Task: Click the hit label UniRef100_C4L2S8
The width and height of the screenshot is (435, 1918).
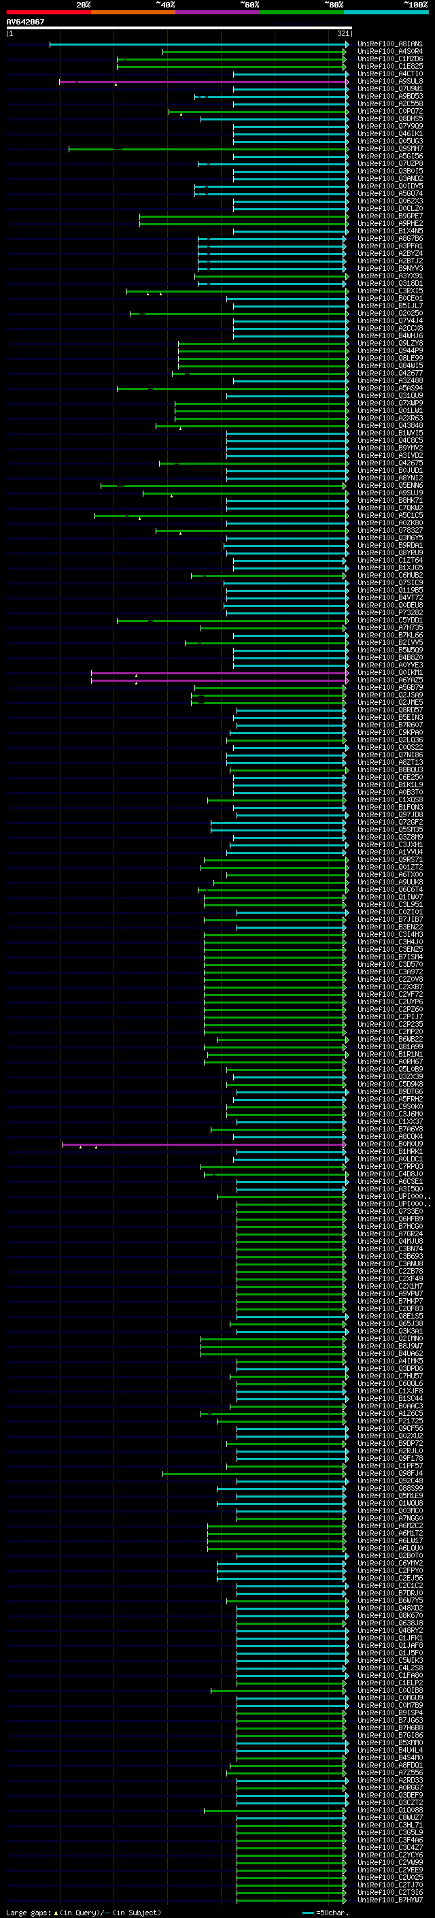Action: point(389,1668)
